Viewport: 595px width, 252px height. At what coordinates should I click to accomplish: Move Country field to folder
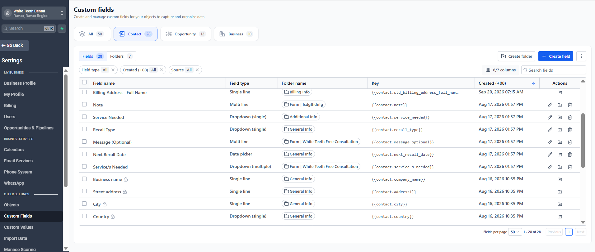pos(560,217)
